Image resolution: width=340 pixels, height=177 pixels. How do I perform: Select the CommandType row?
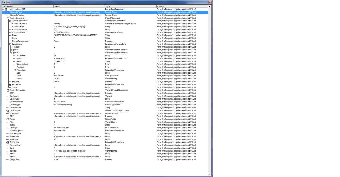click(105, 32)
